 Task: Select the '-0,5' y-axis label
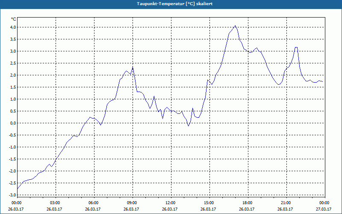12,135
